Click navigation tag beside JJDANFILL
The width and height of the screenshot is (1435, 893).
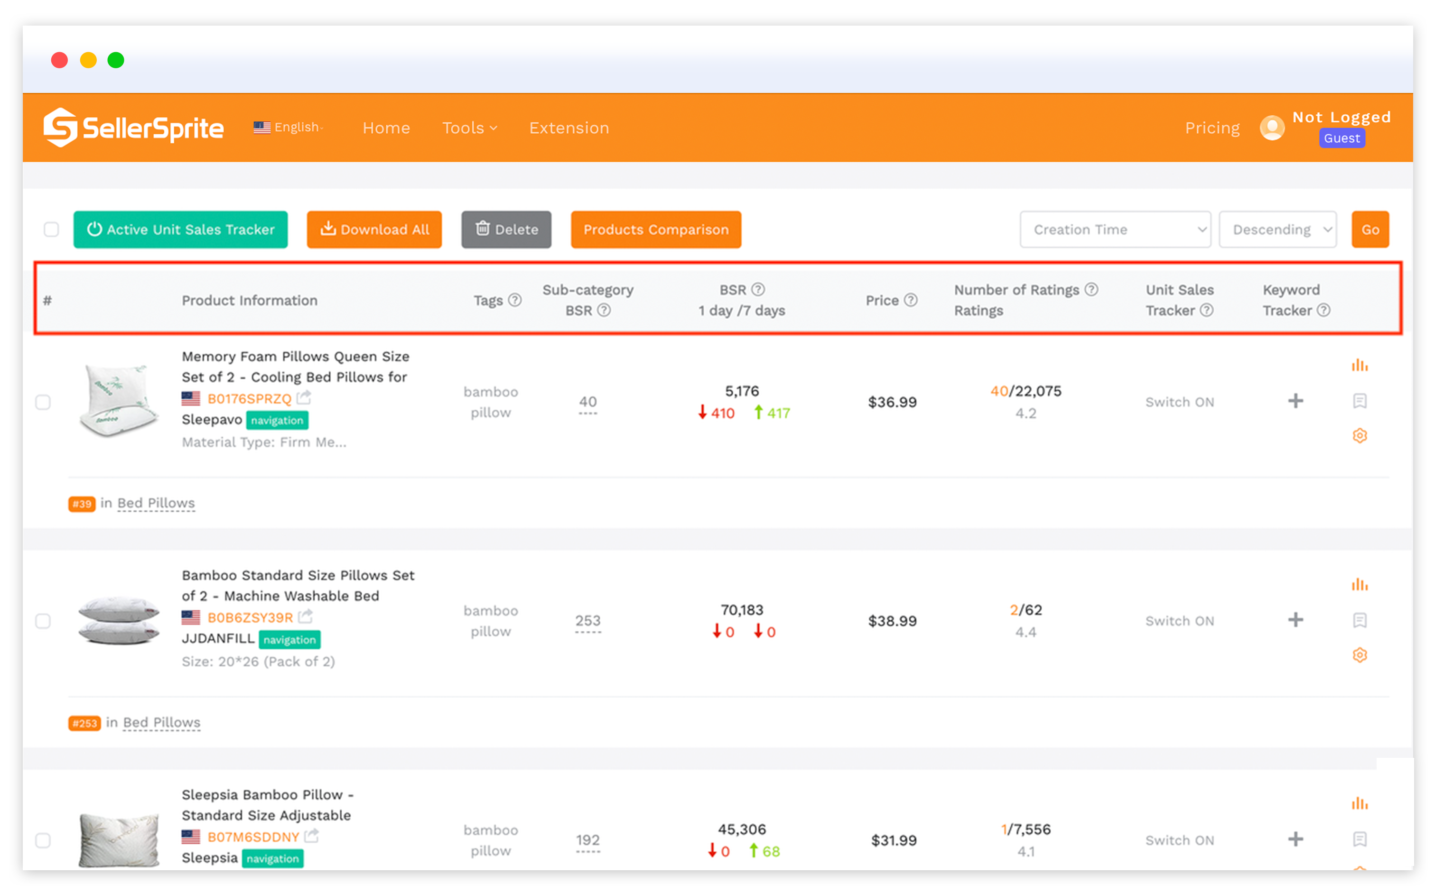pos(289,640)
